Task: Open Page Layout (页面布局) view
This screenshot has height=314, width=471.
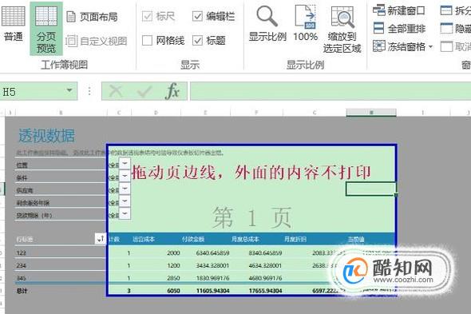Action: point(92,17)
